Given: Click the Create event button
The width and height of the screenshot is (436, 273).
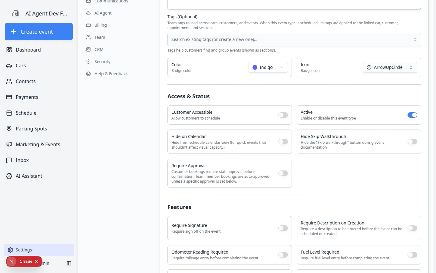Looking at the screenshot, I should coord(39,32).
